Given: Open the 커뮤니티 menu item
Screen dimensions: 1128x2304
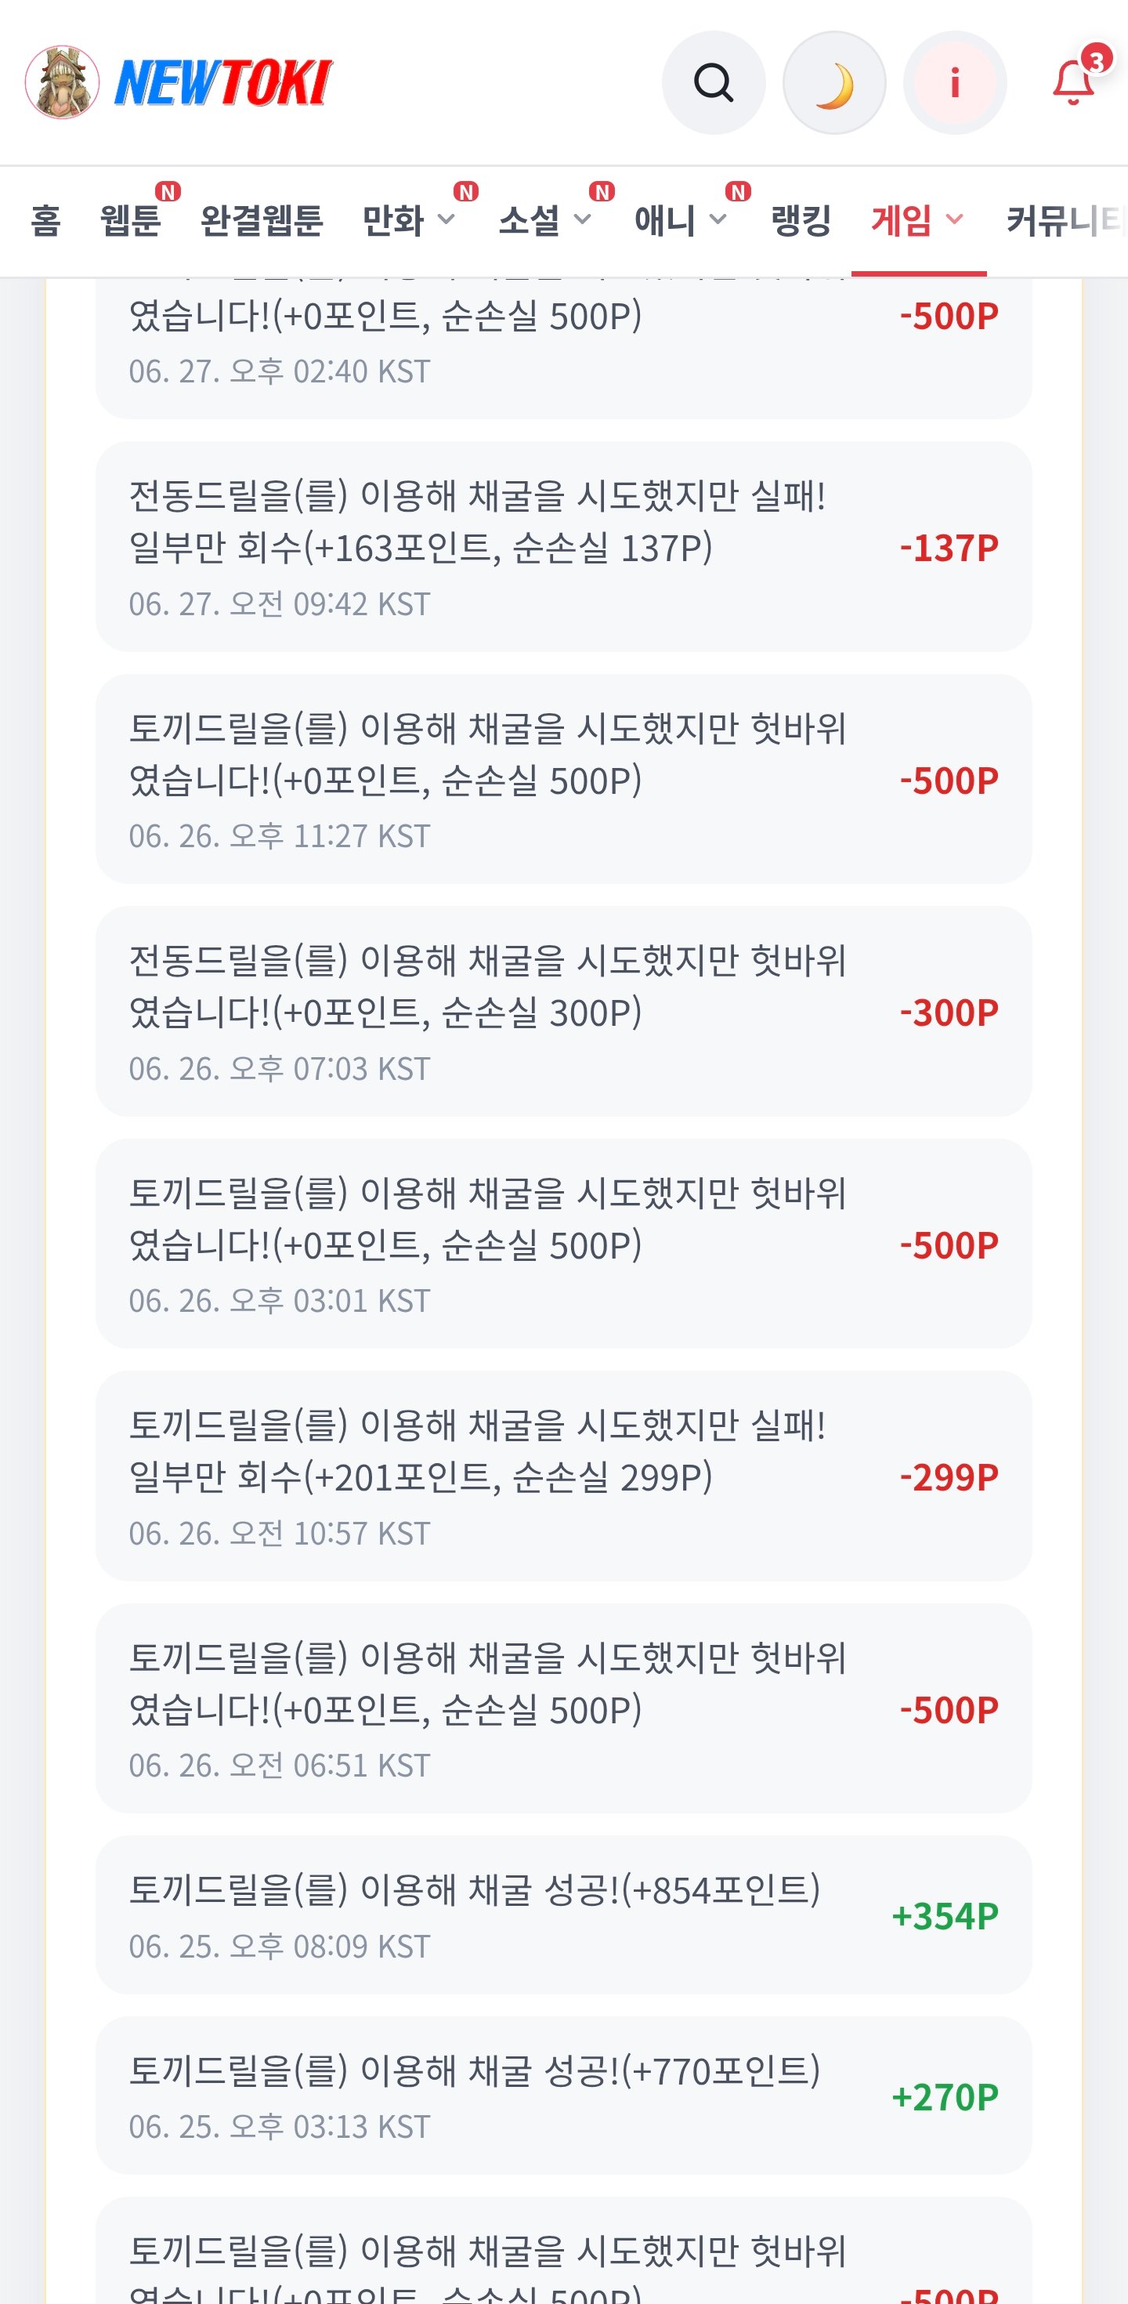Looking at the screenshot, I should pos(1065,220).
